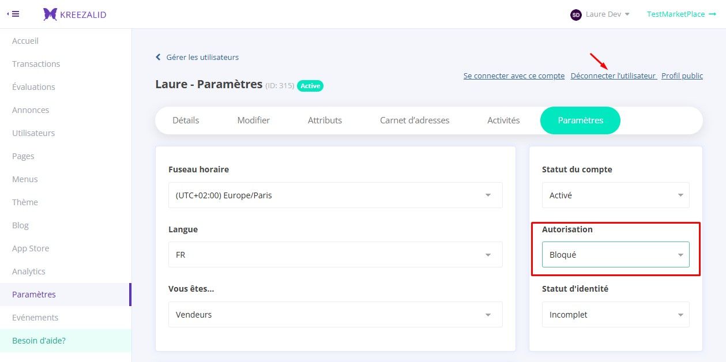Click the TestMarketPlace arrow icon
726x362 pixels.
712,14
